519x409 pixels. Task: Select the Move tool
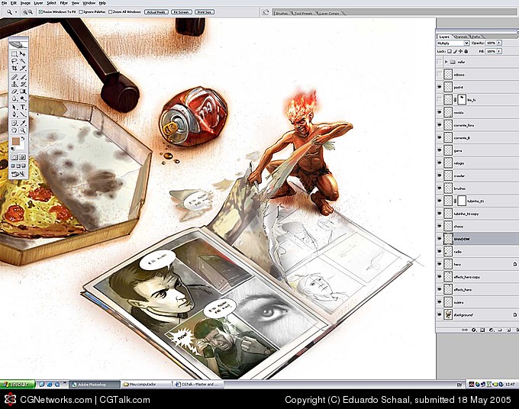point(23,54)
